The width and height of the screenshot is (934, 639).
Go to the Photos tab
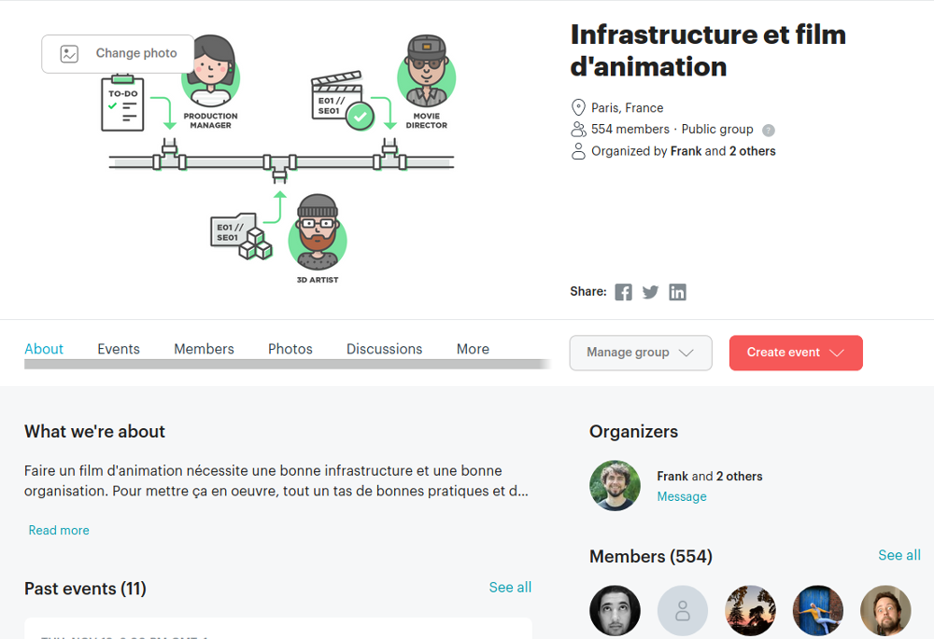coord(290,349)
